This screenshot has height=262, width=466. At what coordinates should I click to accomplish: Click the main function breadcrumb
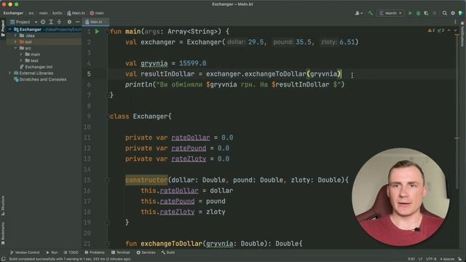pos(97,13)
